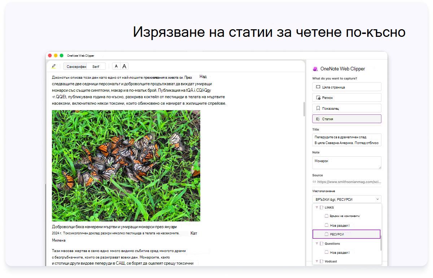
Task: Click the Vodcast notebook icon
Action: point(322,261)
